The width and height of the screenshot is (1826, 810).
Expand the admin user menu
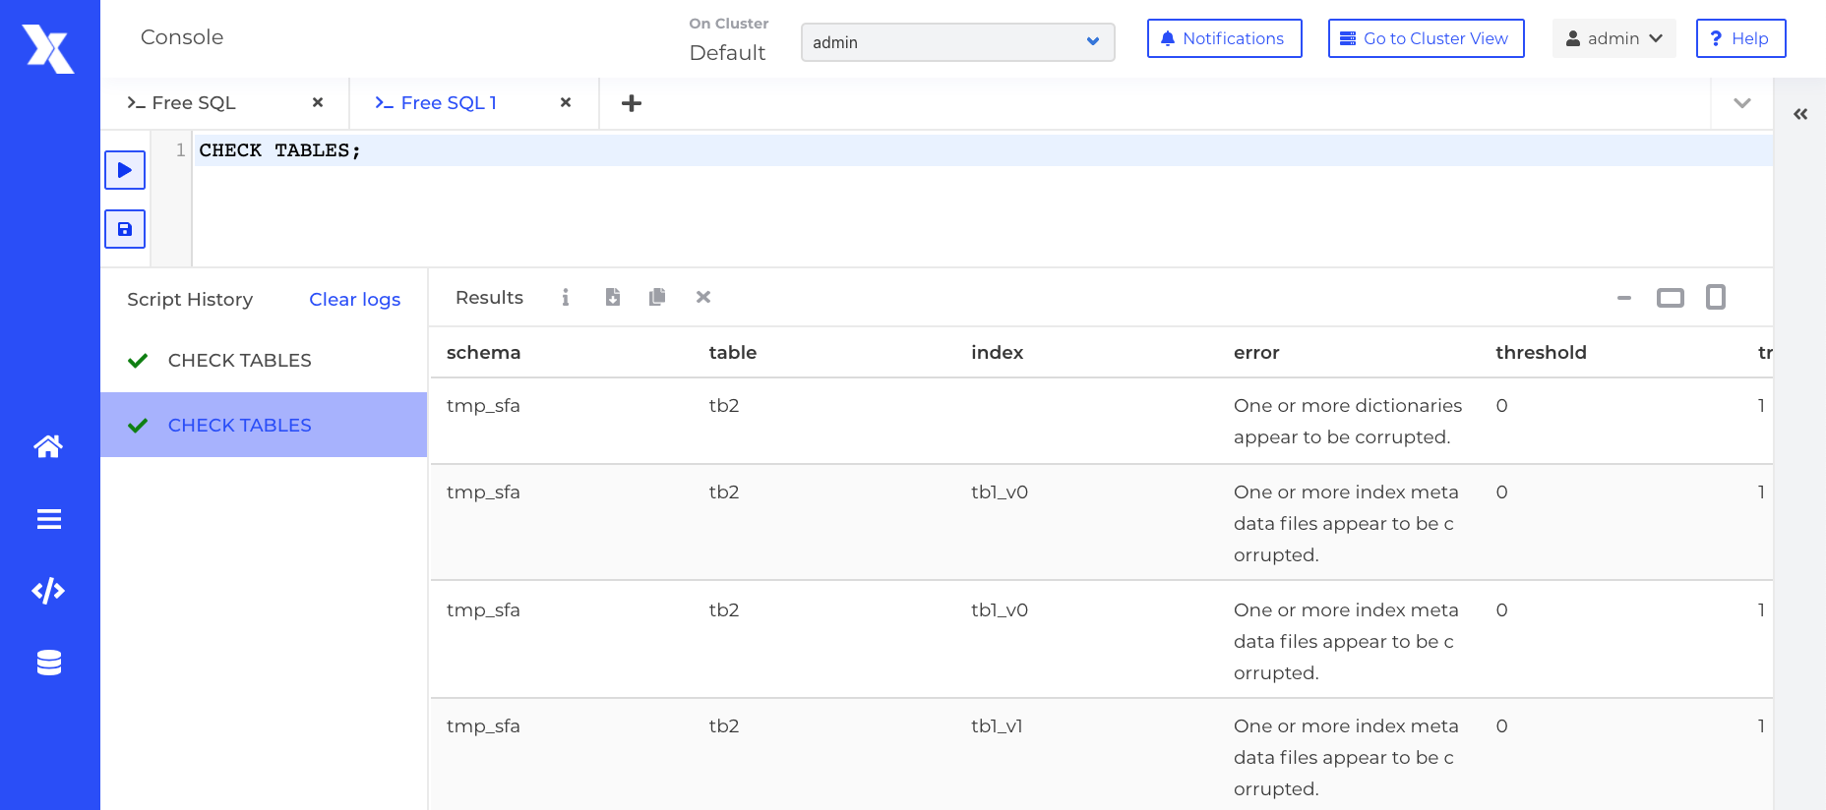coord(1613,38)
